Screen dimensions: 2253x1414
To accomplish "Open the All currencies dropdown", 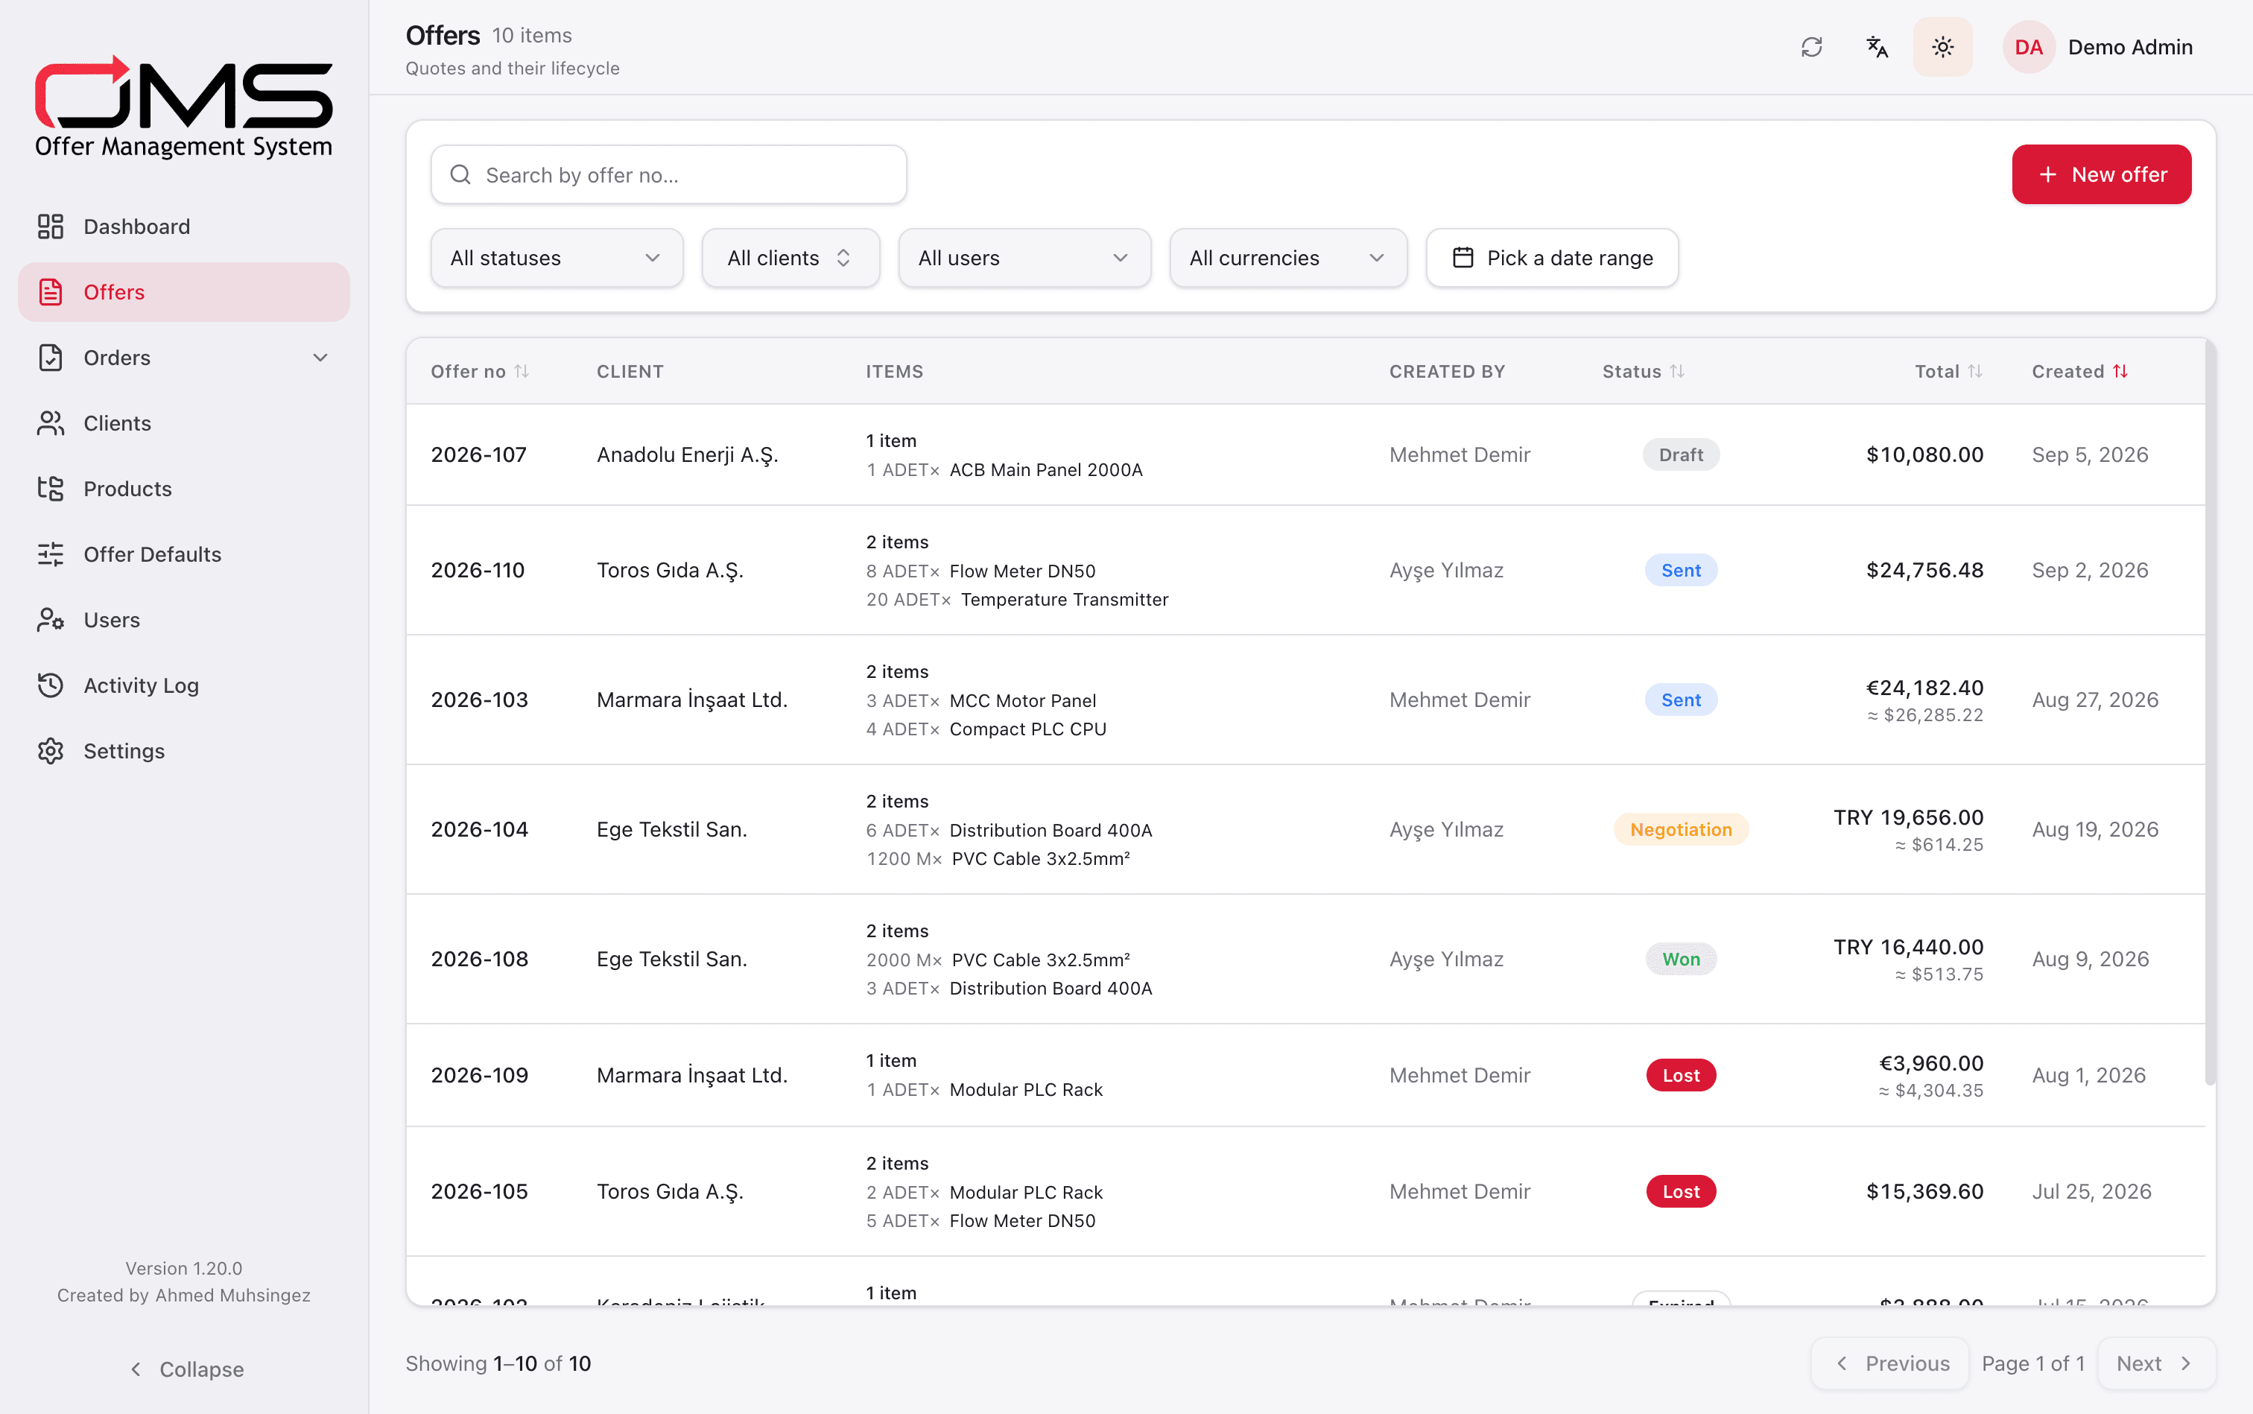I will pyautogui.click(x=1288, y=257).
